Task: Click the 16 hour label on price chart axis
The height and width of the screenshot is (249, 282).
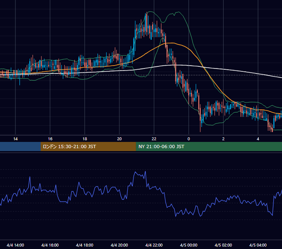Action: coord(50,139)
